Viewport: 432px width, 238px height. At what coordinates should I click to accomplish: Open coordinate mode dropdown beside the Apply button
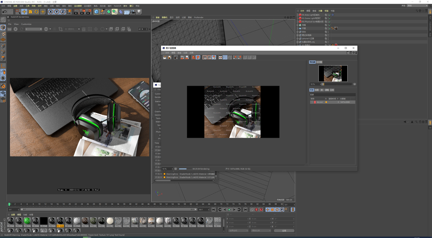[261, 230]
